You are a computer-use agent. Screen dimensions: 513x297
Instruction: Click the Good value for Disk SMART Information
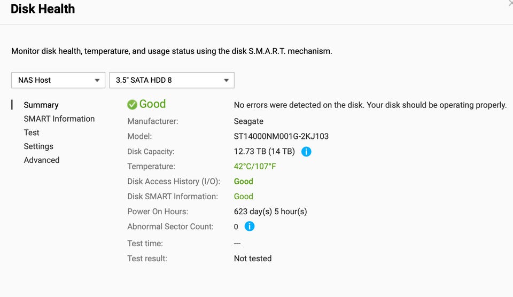(x=244, y=197)
